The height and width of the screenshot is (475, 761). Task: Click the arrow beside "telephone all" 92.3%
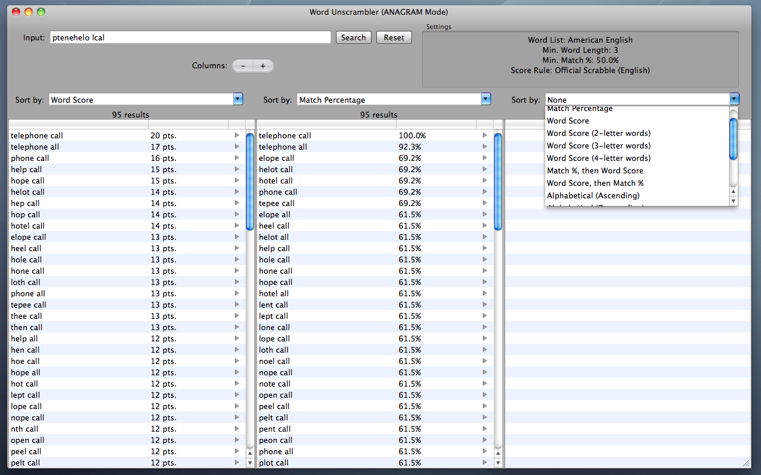click(x=485, y=147)
